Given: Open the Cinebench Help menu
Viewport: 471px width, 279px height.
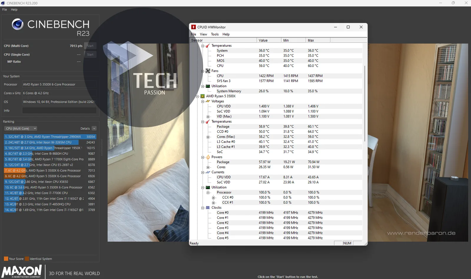Looking at the screenshot, I should pos(14,9).
